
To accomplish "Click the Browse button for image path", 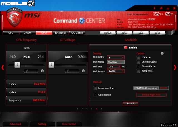I will (164, 88).
